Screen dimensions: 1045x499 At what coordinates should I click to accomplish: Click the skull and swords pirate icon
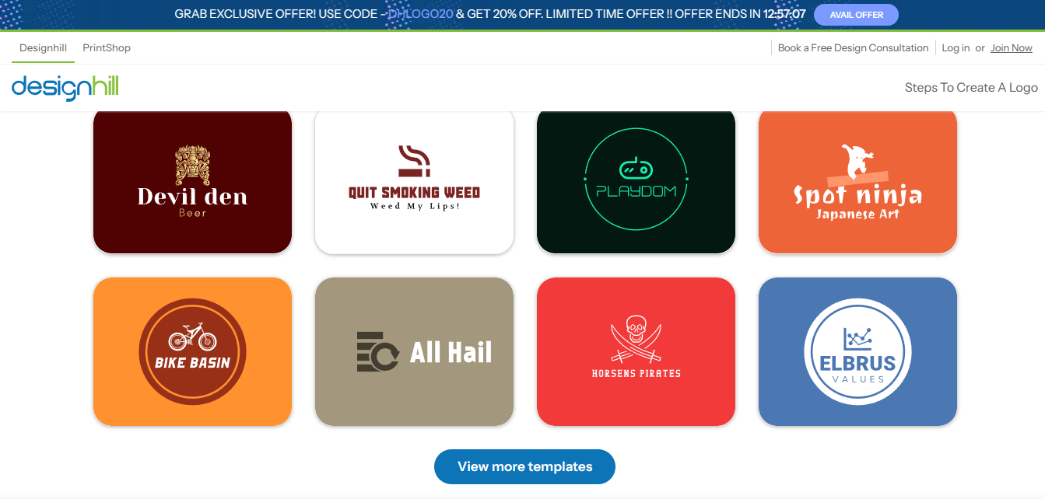click(x=636, y=339)
